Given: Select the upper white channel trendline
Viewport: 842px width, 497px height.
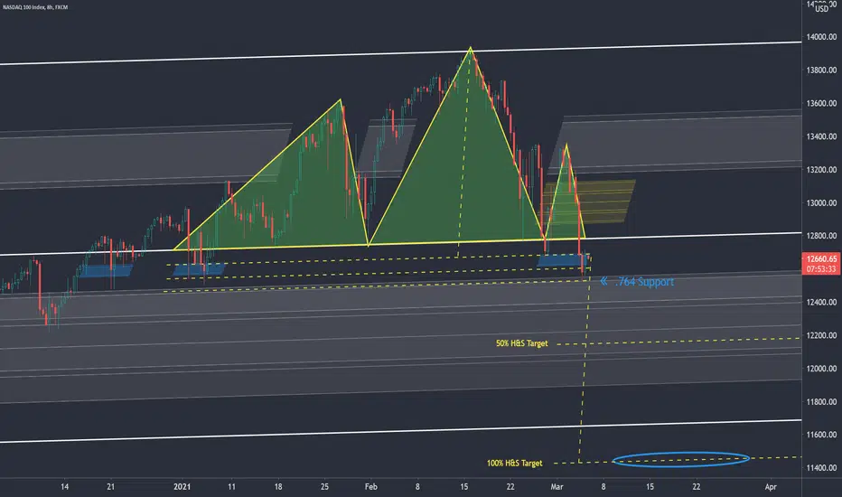Looking at the screenshot, I should [x=400, y=52].
